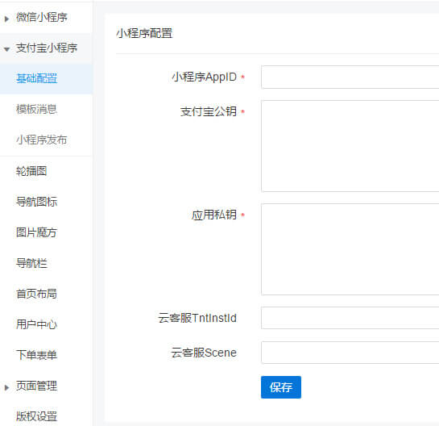
Task: Click the 云客服Scene field label
Action: pyautogui.click(x=204, y=353)
